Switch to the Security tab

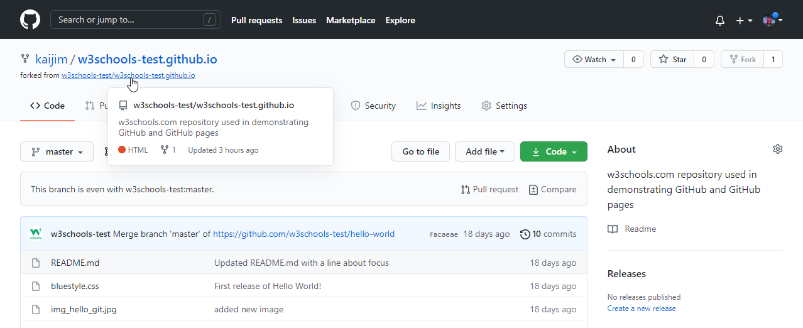373,106
